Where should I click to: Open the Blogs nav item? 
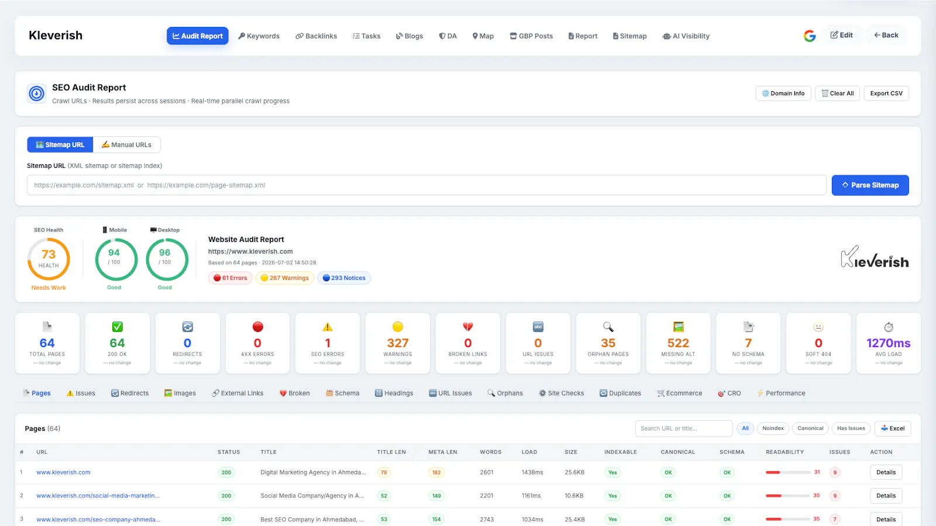click(x=409, y=36)
